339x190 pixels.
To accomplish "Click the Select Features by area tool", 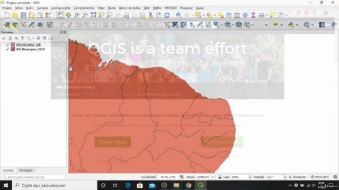I will pyautogui.click(x=198, y=15).
